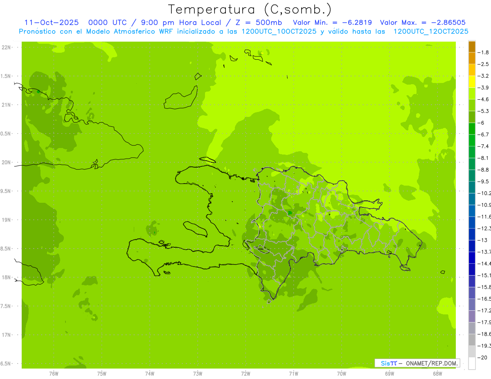Click the 72W longitude tick label
The width and height of the screenshot is (491, 379).
click(x=245, y=374)
